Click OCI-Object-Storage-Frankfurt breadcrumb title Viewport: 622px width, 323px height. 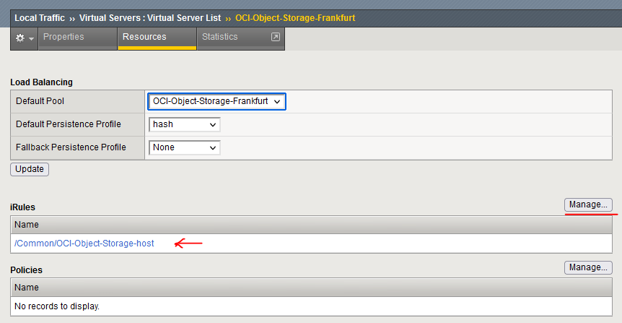point(295,17)
